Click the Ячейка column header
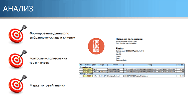 88,65
